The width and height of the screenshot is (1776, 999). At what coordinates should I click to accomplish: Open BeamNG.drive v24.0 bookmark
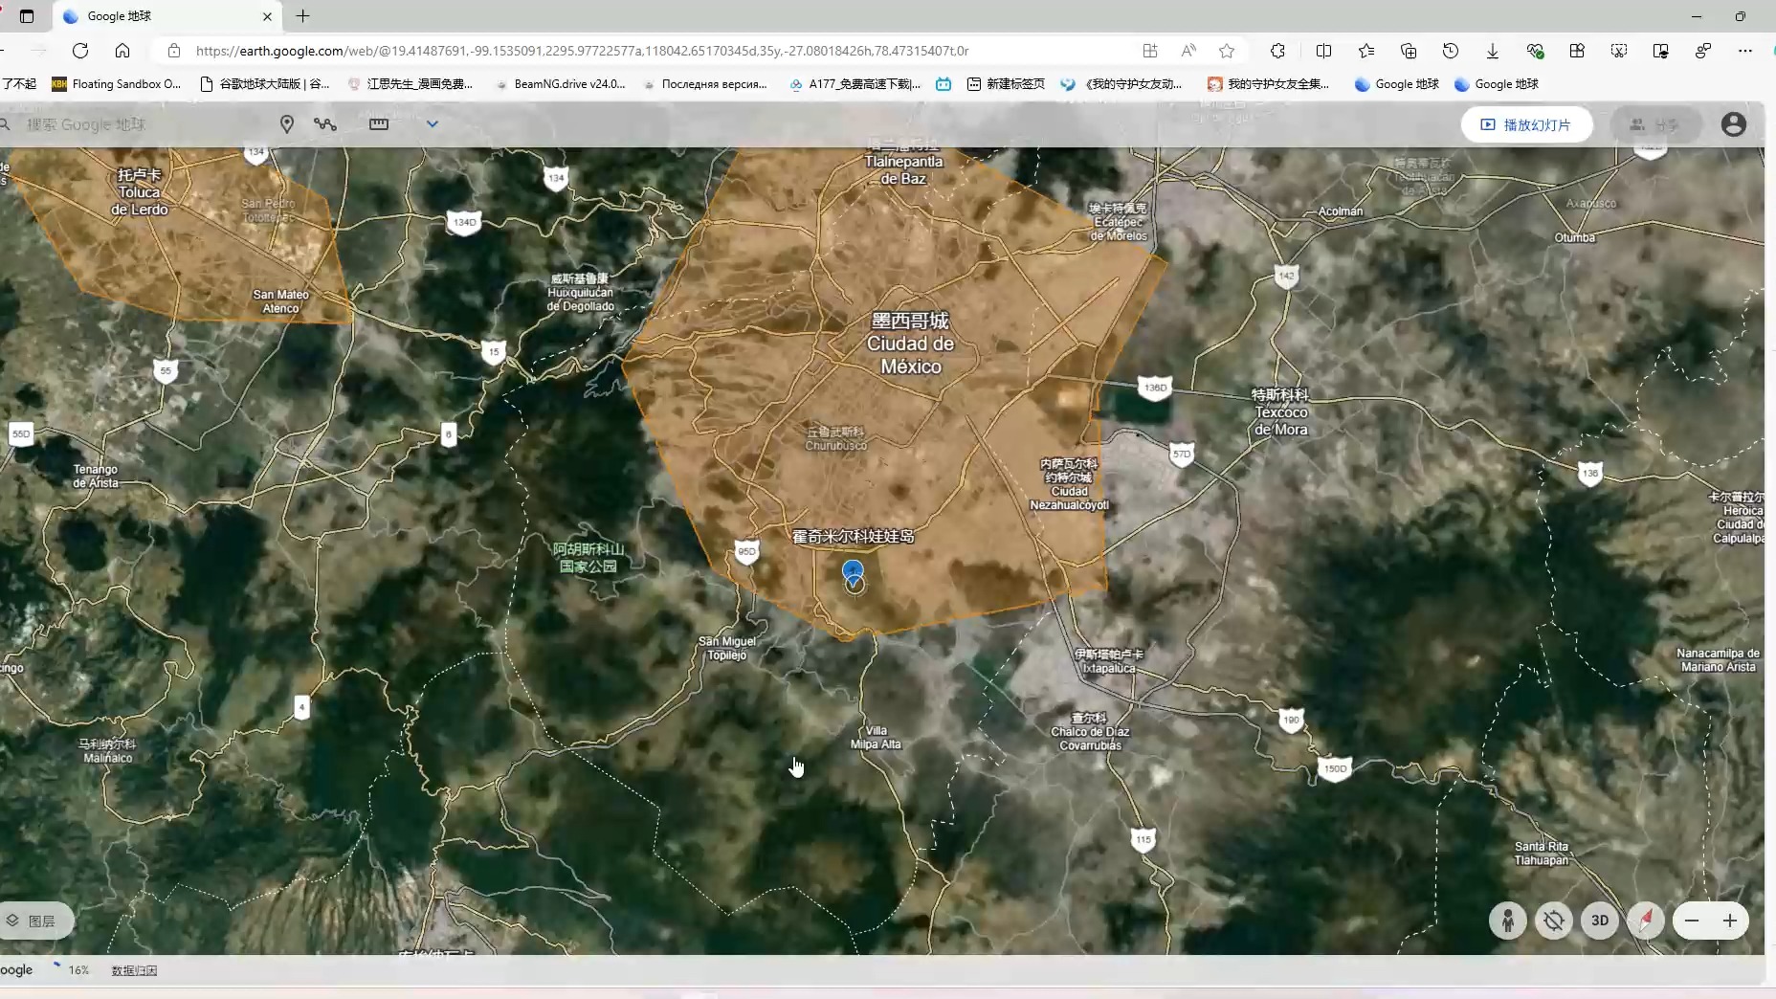[x=560, y=84]
